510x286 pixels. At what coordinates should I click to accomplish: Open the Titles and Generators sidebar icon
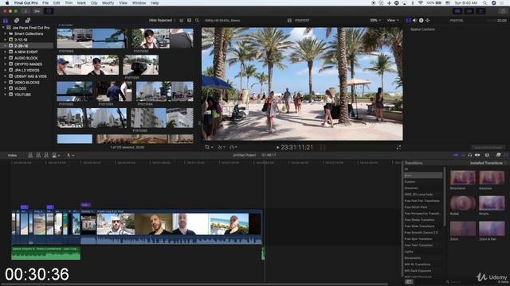[28, 21]
